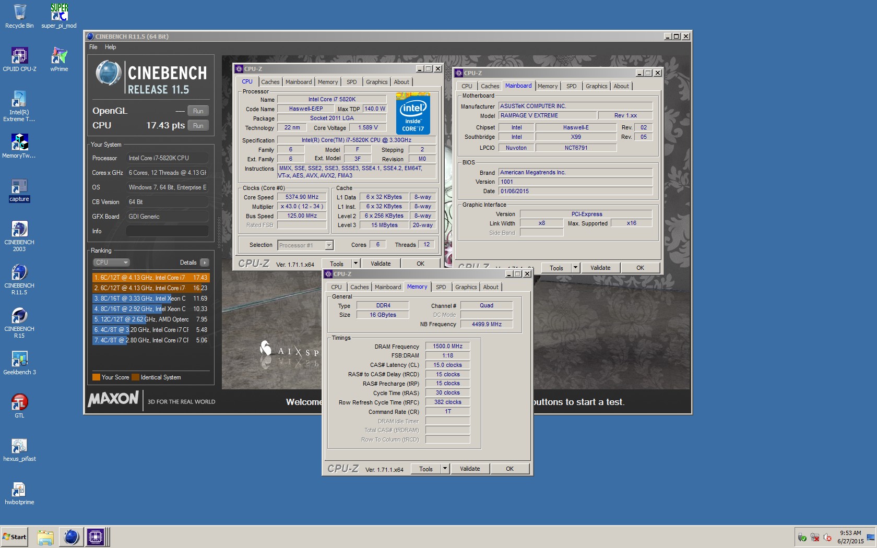Image resolution: width=877 pixels, height=548 pixels.
Task: Click the muted volume tray icon
Action: (x=827, y=537)
